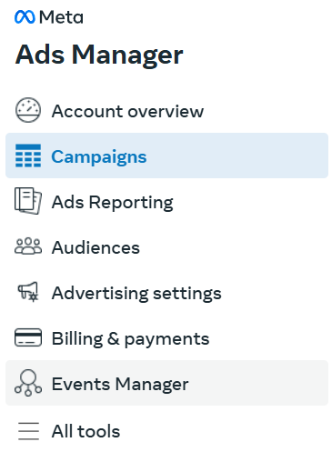Go to Campaigns in the sidebar
The image size is (332, 452).
(x=166, y=156)
